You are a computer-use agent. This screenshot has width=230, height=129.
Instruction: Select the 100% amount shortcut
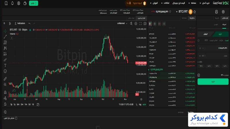(225, 66)
